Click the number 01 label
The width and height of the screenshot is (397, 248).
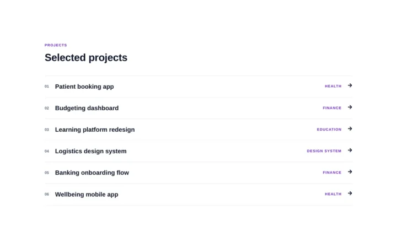pyautogui.click(x=47, y=87)
